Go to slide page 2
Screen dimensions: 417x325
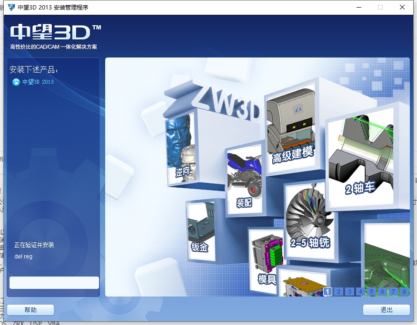pos(338,292)
